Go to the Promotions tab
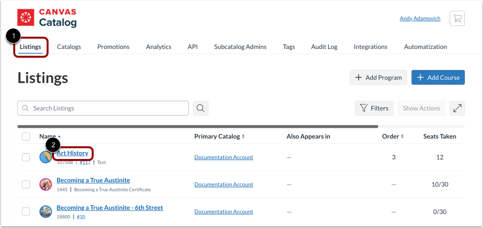The width and height of the screenshot is (483, 228). click(x=113, y=46)
